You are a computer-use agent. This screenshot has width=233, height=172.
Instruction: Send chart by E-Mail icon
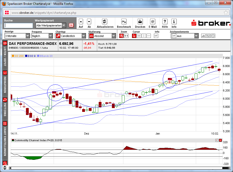coord(153,22)
